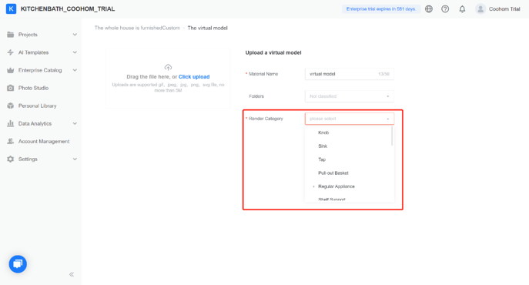Open Photo Studio in the sidebar
Screen dimensions: 529x285
(x=33, y=88)
